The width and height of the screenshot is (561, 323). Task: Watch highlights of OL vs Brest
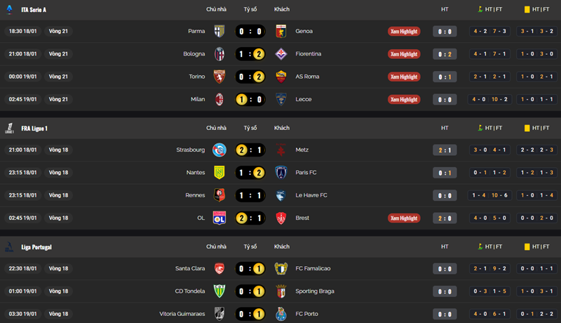click(x=404, y=218)
